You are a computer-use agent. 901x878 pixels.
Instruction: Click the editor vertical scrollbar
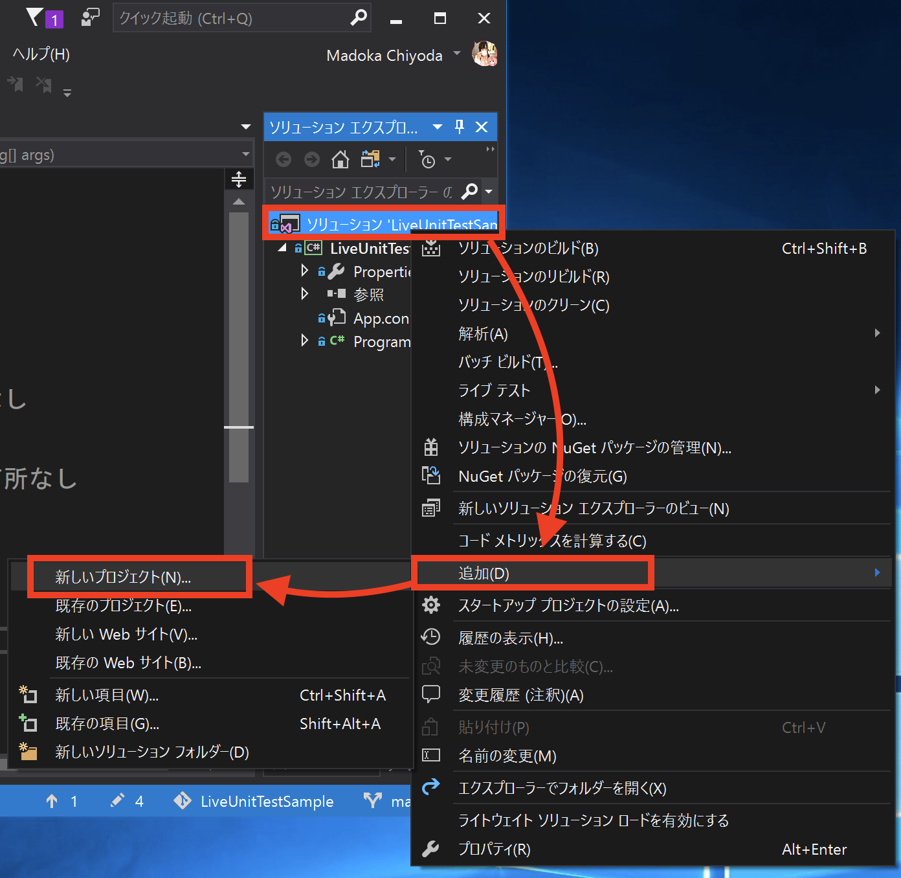(x=239, y=347)
